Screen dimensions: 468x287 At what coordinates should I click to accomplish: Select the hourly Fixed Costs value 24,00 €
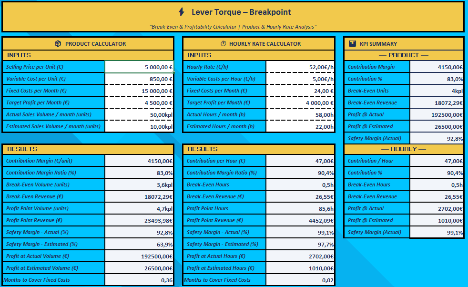click(x=300, y=91)
